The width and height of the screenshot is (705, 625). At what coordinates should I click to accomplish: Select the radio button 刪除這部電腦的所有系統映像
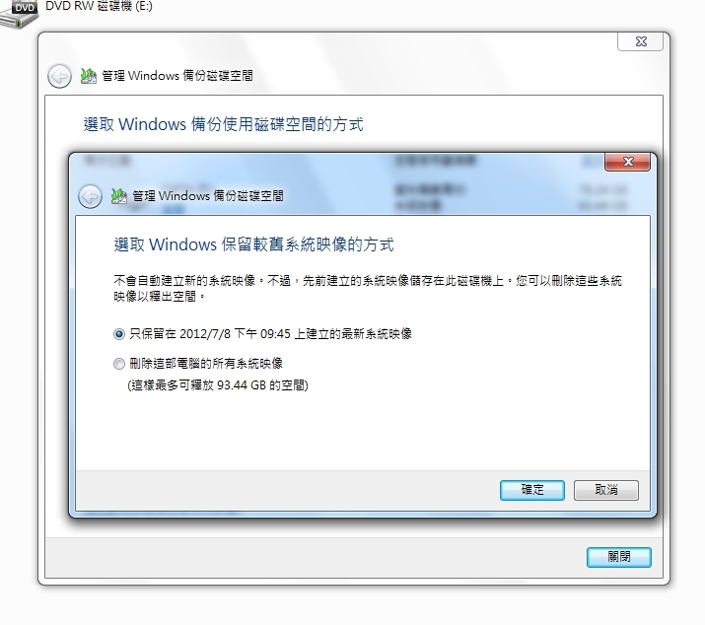118,364
